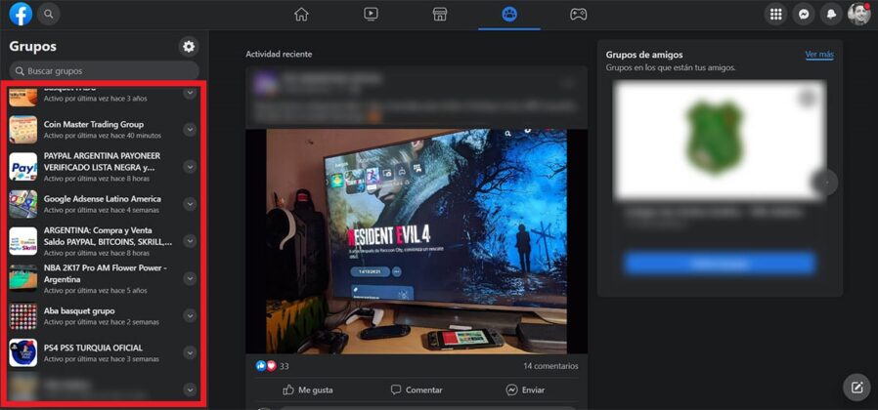
Task: Click Me gusta on the post
Action: tap(308, 389)
